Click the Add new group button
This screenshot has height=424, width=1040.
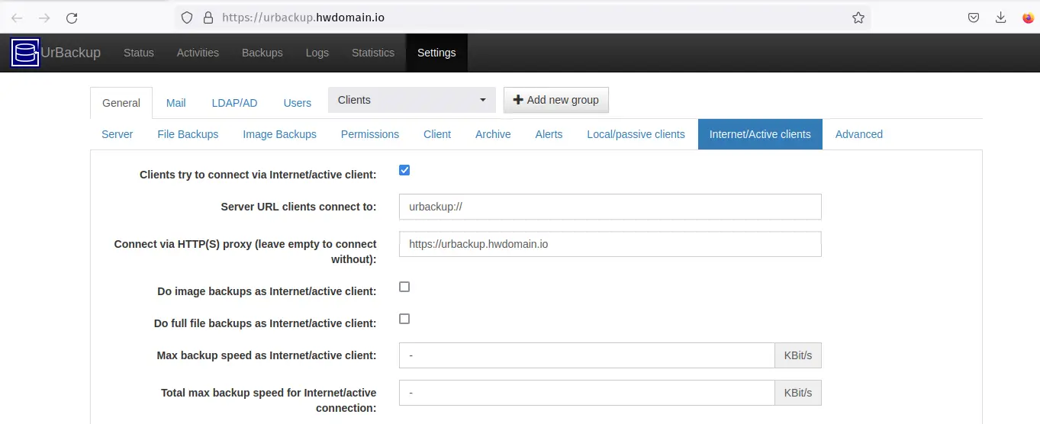click(x=555, y=100)
